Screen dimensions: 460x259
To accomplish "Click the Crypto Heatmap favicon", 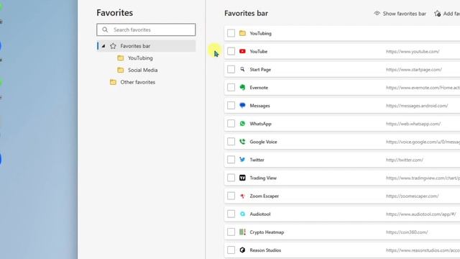I will tap(242, 232).
